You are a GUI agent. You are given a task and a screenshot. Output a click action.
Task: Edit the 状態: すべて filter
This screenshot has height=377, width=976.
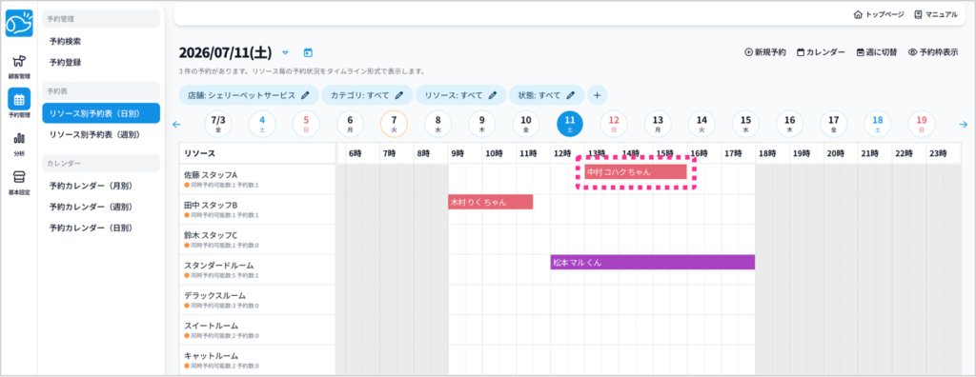click(x=546, y=95)
